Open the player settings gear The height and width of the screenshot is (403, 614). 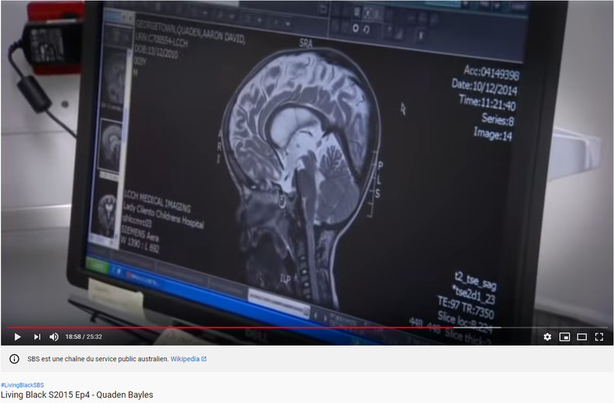547,337
